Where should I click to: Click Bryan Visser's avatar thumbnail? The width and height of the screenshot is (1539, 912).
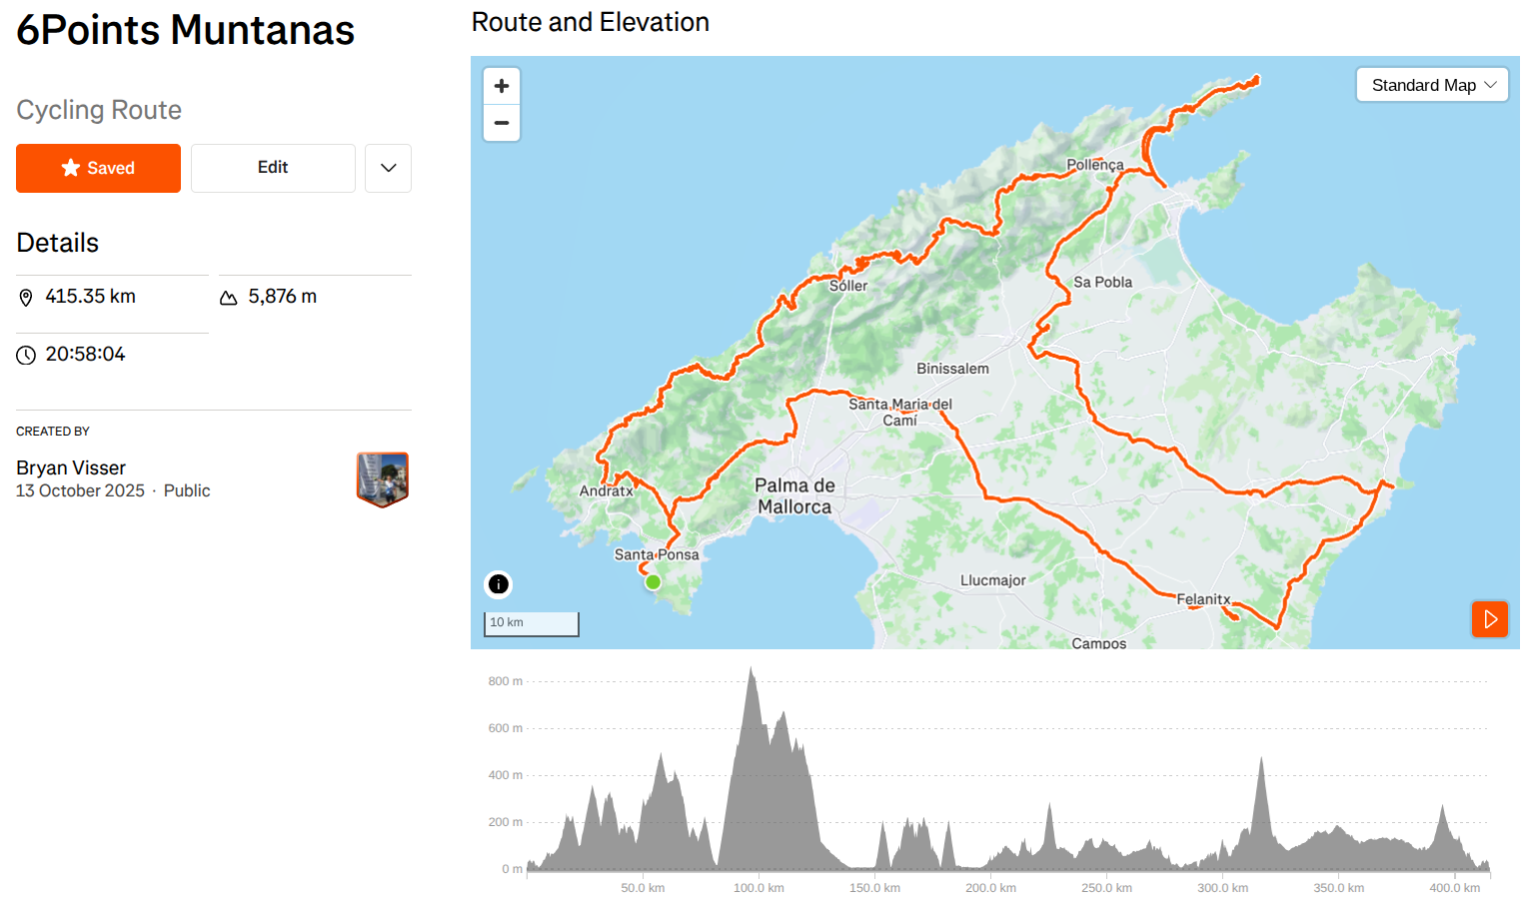[x=383, y=478]
